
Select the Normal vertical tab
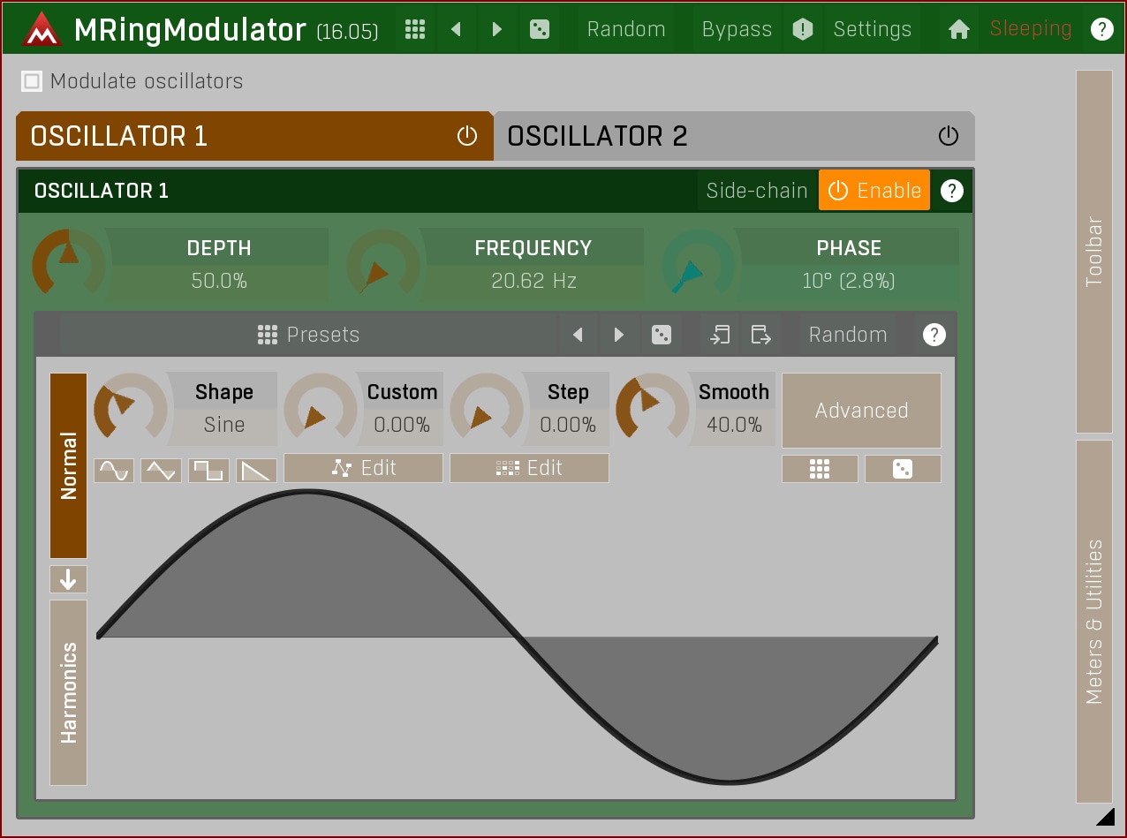68,465
